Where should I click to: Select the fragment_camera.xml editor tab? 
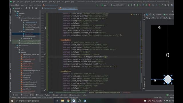click(x=68, y=8)
